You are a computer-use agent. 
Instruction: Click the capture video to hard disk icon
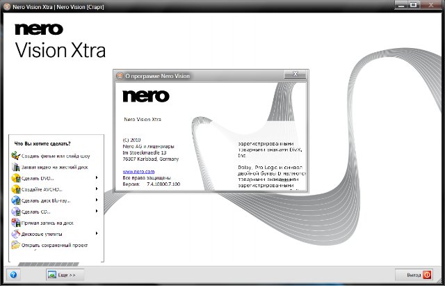tap(15, 167)
